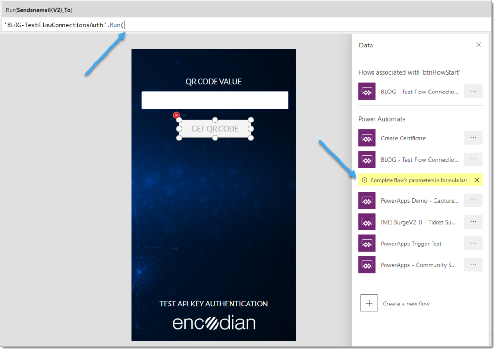Click Create Certificate flow icon
Viewport: 496px width, 351px height.
[x=367, y=138]
